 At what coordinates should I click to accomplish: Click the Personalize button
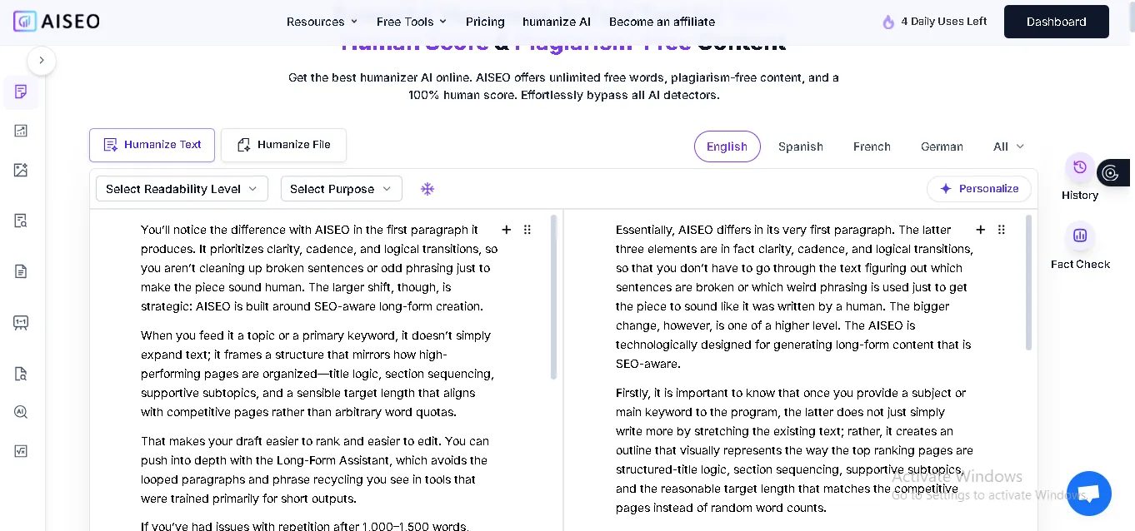978,189
